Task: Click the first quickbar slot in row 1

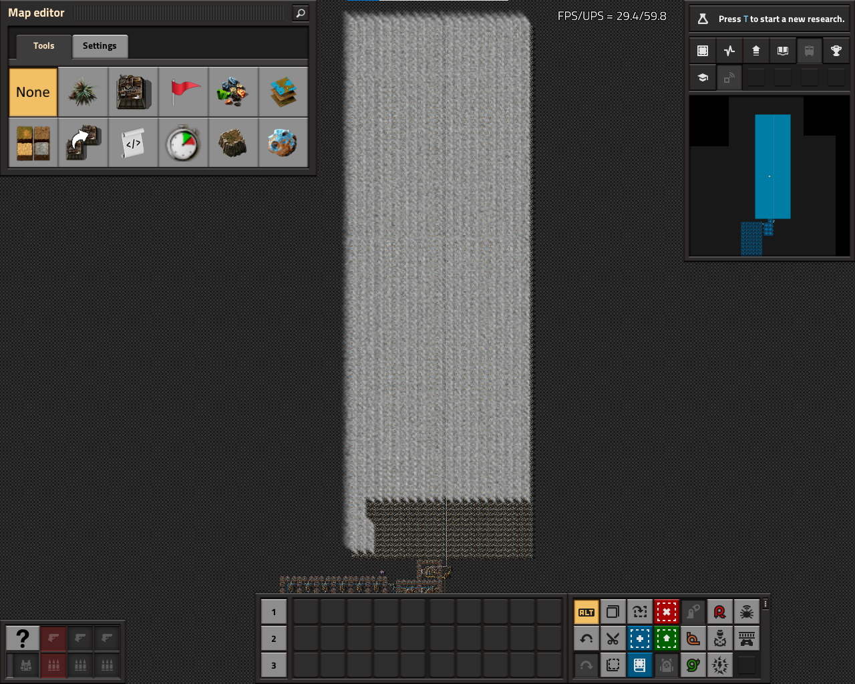Action: (306, 612)
